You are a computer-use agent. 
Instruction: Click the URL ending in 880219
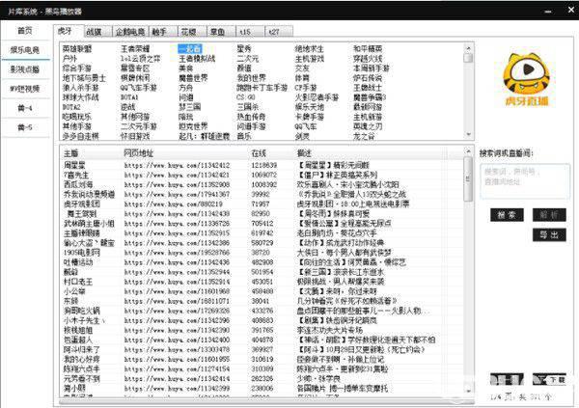[x=173, y=204]
